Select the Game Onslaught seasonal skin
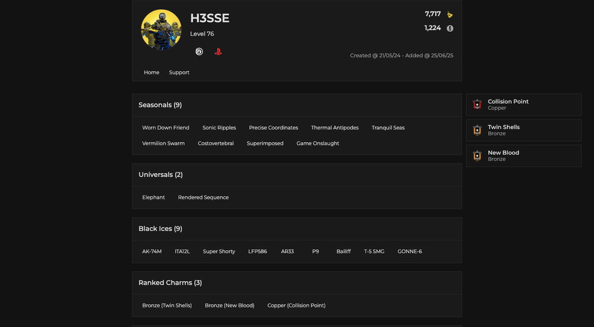Viewport: 594px width, 327px height. click(318, 143)
